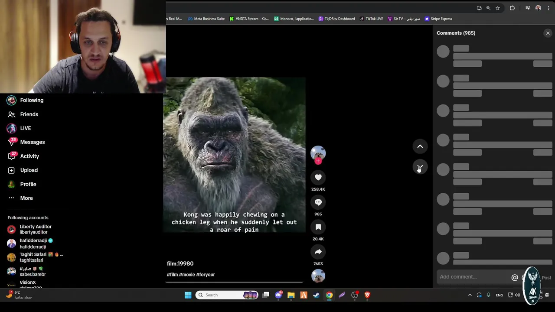Open film.19980 username link
555x312 pixels.
[180, 263]
